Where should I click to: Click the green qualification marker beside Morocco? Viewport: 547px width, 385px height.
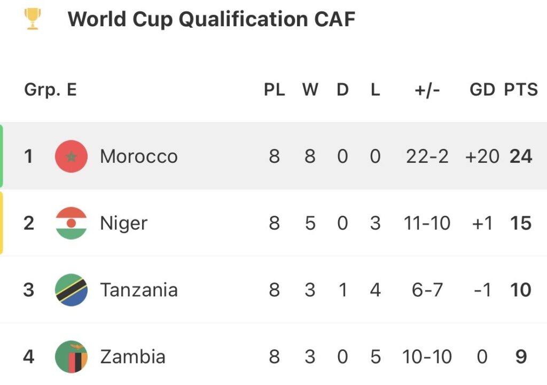(x=2, y=156)
